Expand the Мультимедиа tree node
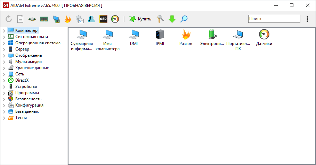The width and height of the screenshot is (316, 165). (4, 62)
